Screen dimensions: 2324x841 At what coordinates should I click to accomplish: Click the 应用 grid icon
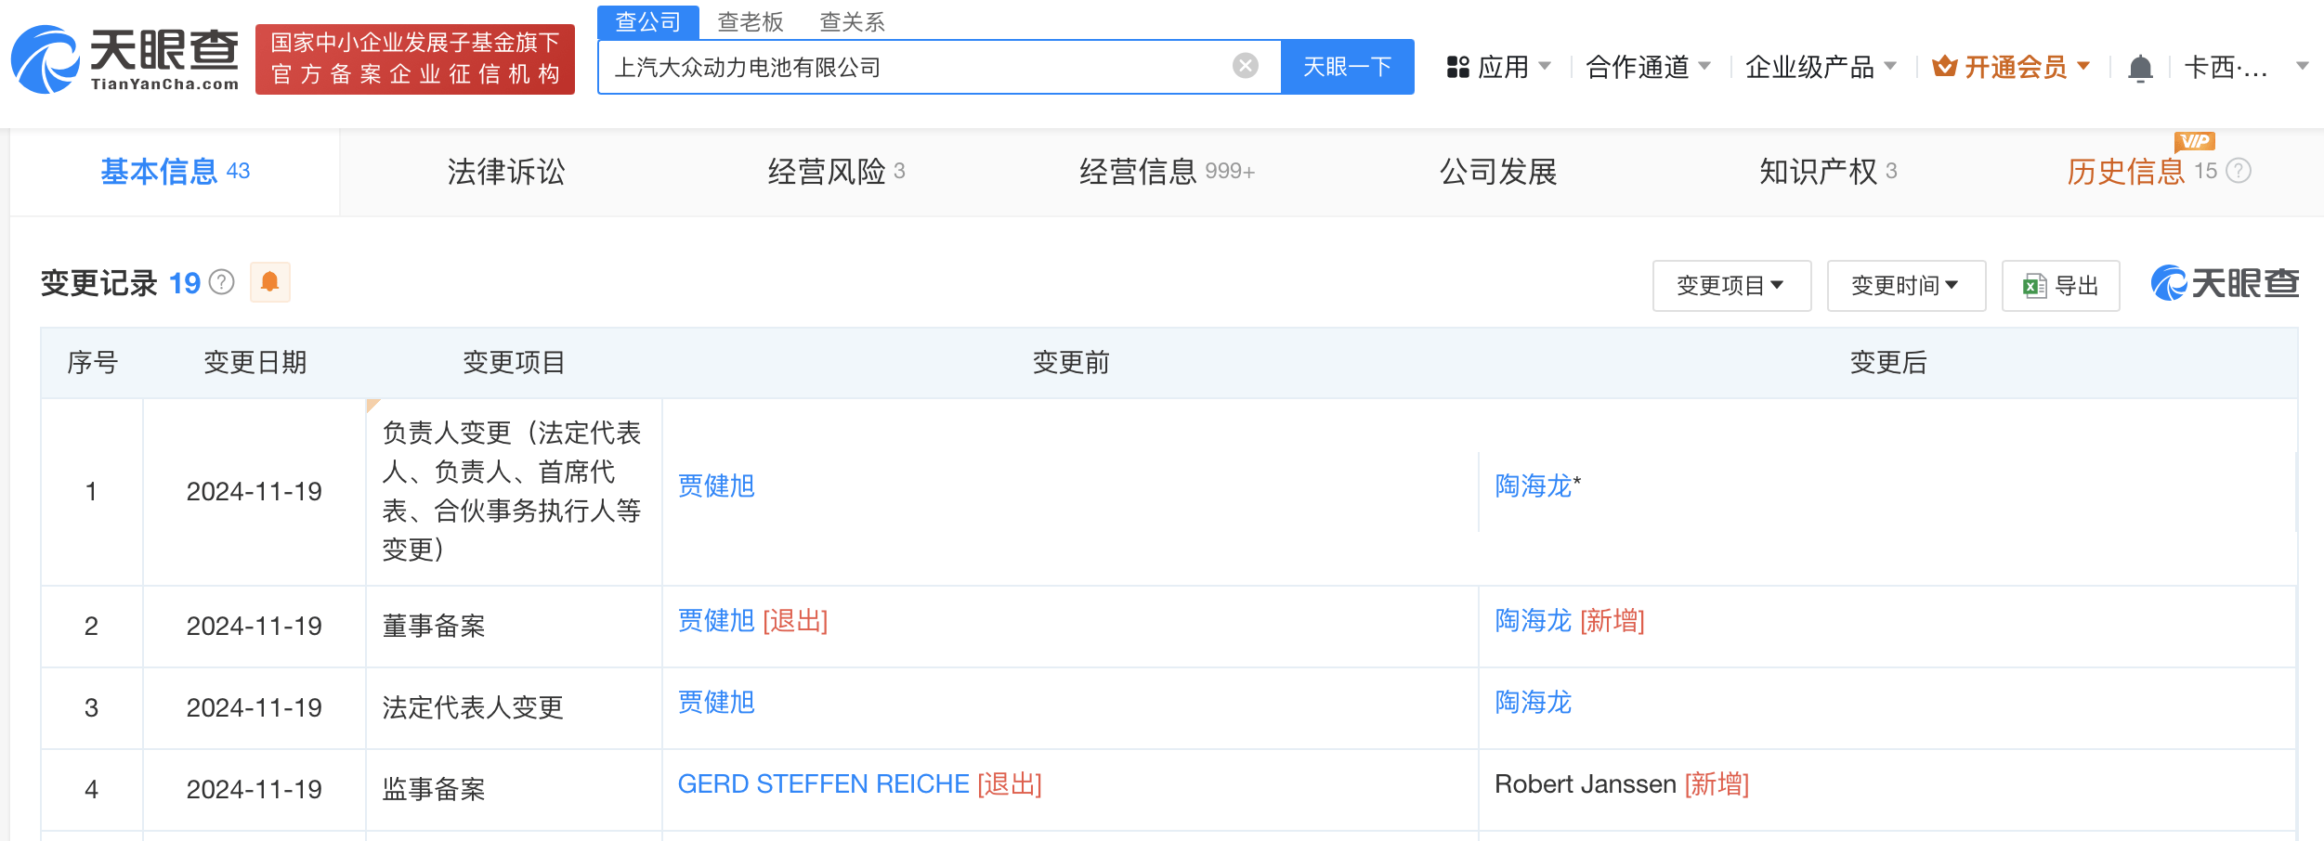(x=1458, y=67)
